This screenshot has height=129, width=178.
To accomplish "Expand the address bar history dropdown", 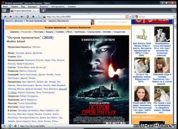I will click(x=130, y=17).
